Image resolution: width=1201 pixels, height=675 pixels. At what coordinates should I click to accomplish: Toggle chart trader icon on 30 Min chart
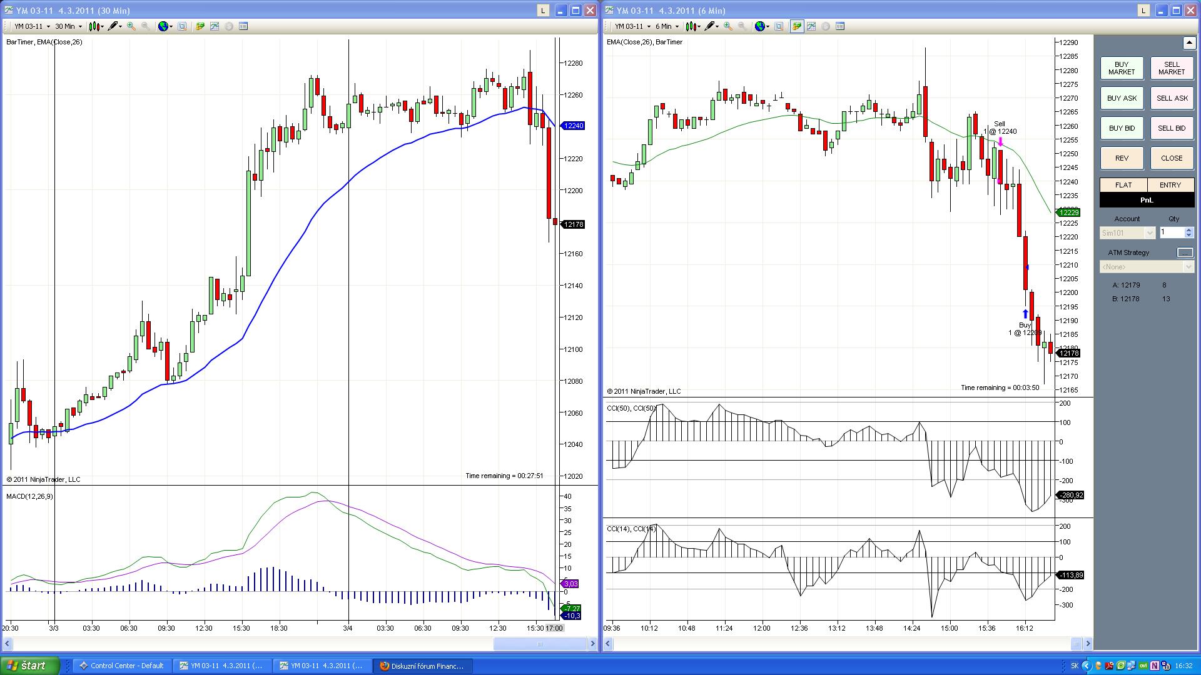pos(200,26)
